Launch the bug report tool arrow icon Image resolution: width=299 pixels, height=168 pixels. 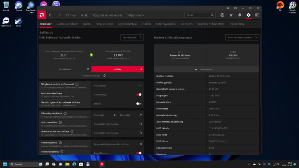pyautogui.click(x=141, y=144)
